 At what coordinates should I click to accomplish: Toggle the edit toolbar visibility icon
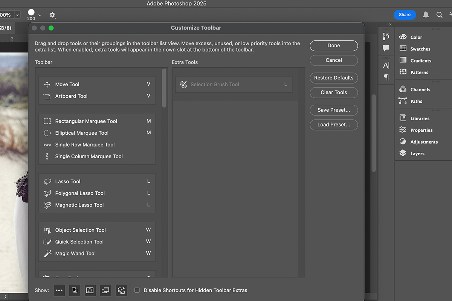[x=59, y=290]
